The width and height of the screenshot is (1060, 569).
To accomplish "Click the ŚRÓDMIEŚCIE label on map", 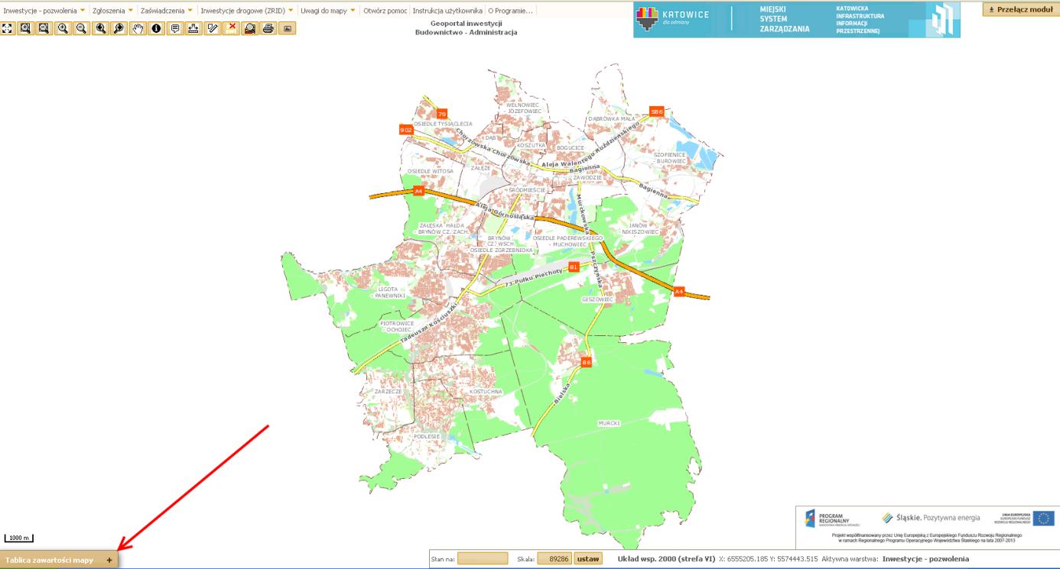I will click(x=526, y=189).
